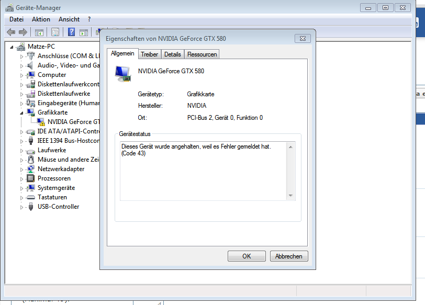The height and width of the screenshot is (305, 425).
Task: Collapse the Matze-PC root node
Action: click(x=12, y=47)
